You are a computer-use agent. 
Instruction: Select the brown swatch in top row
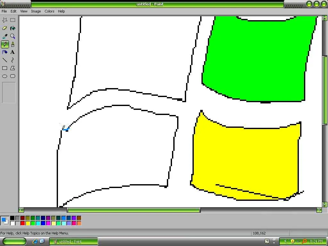coord(79,218)
